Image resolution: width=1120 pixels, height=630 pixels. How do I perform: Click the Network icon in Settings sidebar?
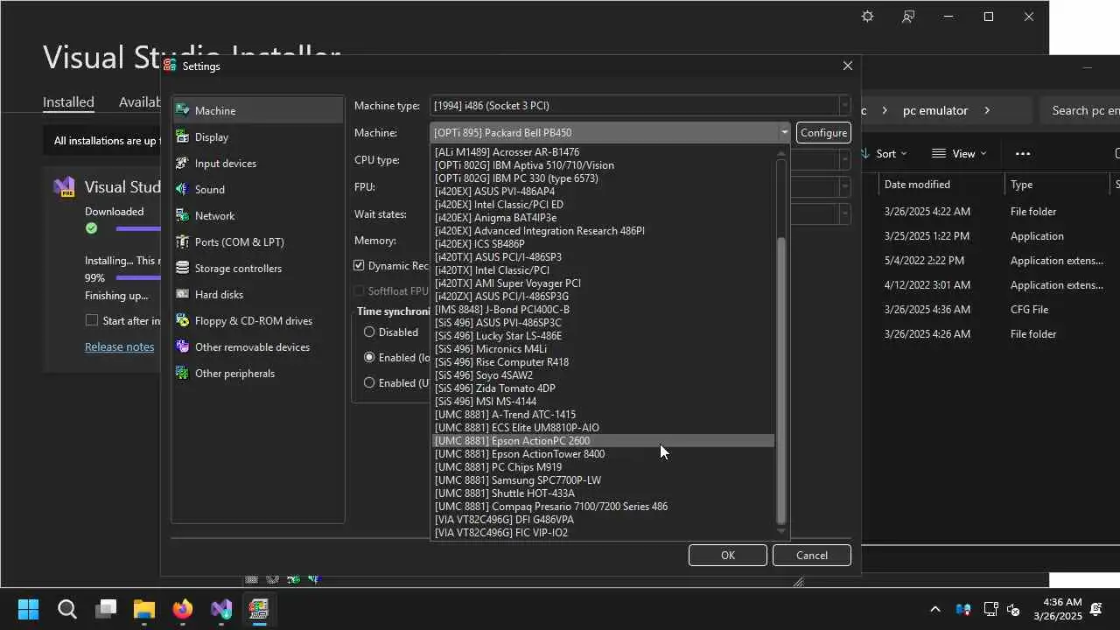click(182, 215)
